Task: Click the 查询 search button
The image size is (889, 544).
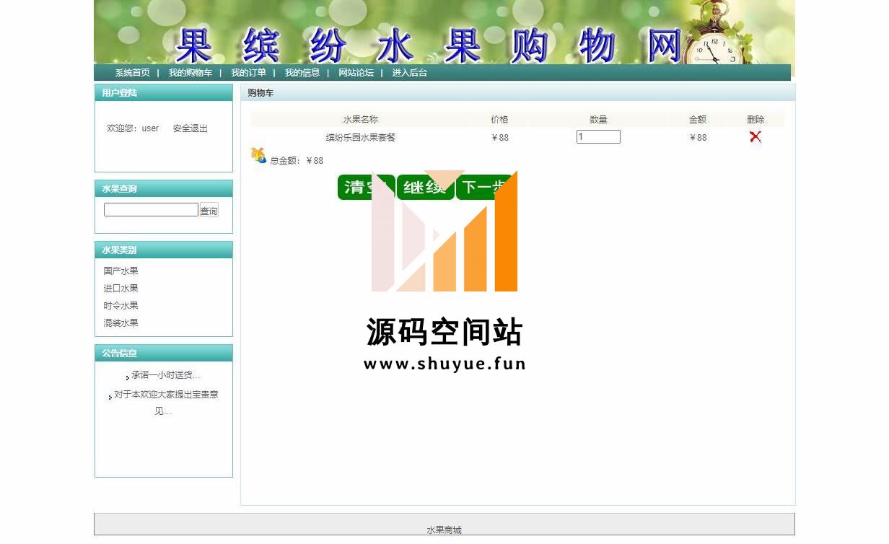Action: [209, 211]
